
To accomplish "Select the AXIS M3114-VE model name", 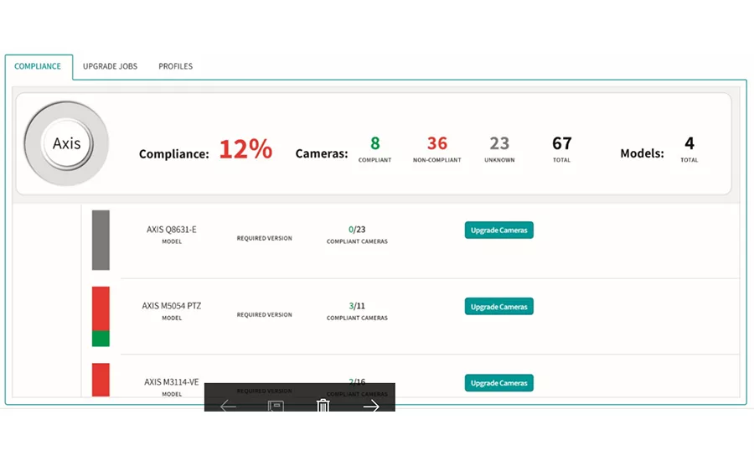I will (x=172, y=382).
